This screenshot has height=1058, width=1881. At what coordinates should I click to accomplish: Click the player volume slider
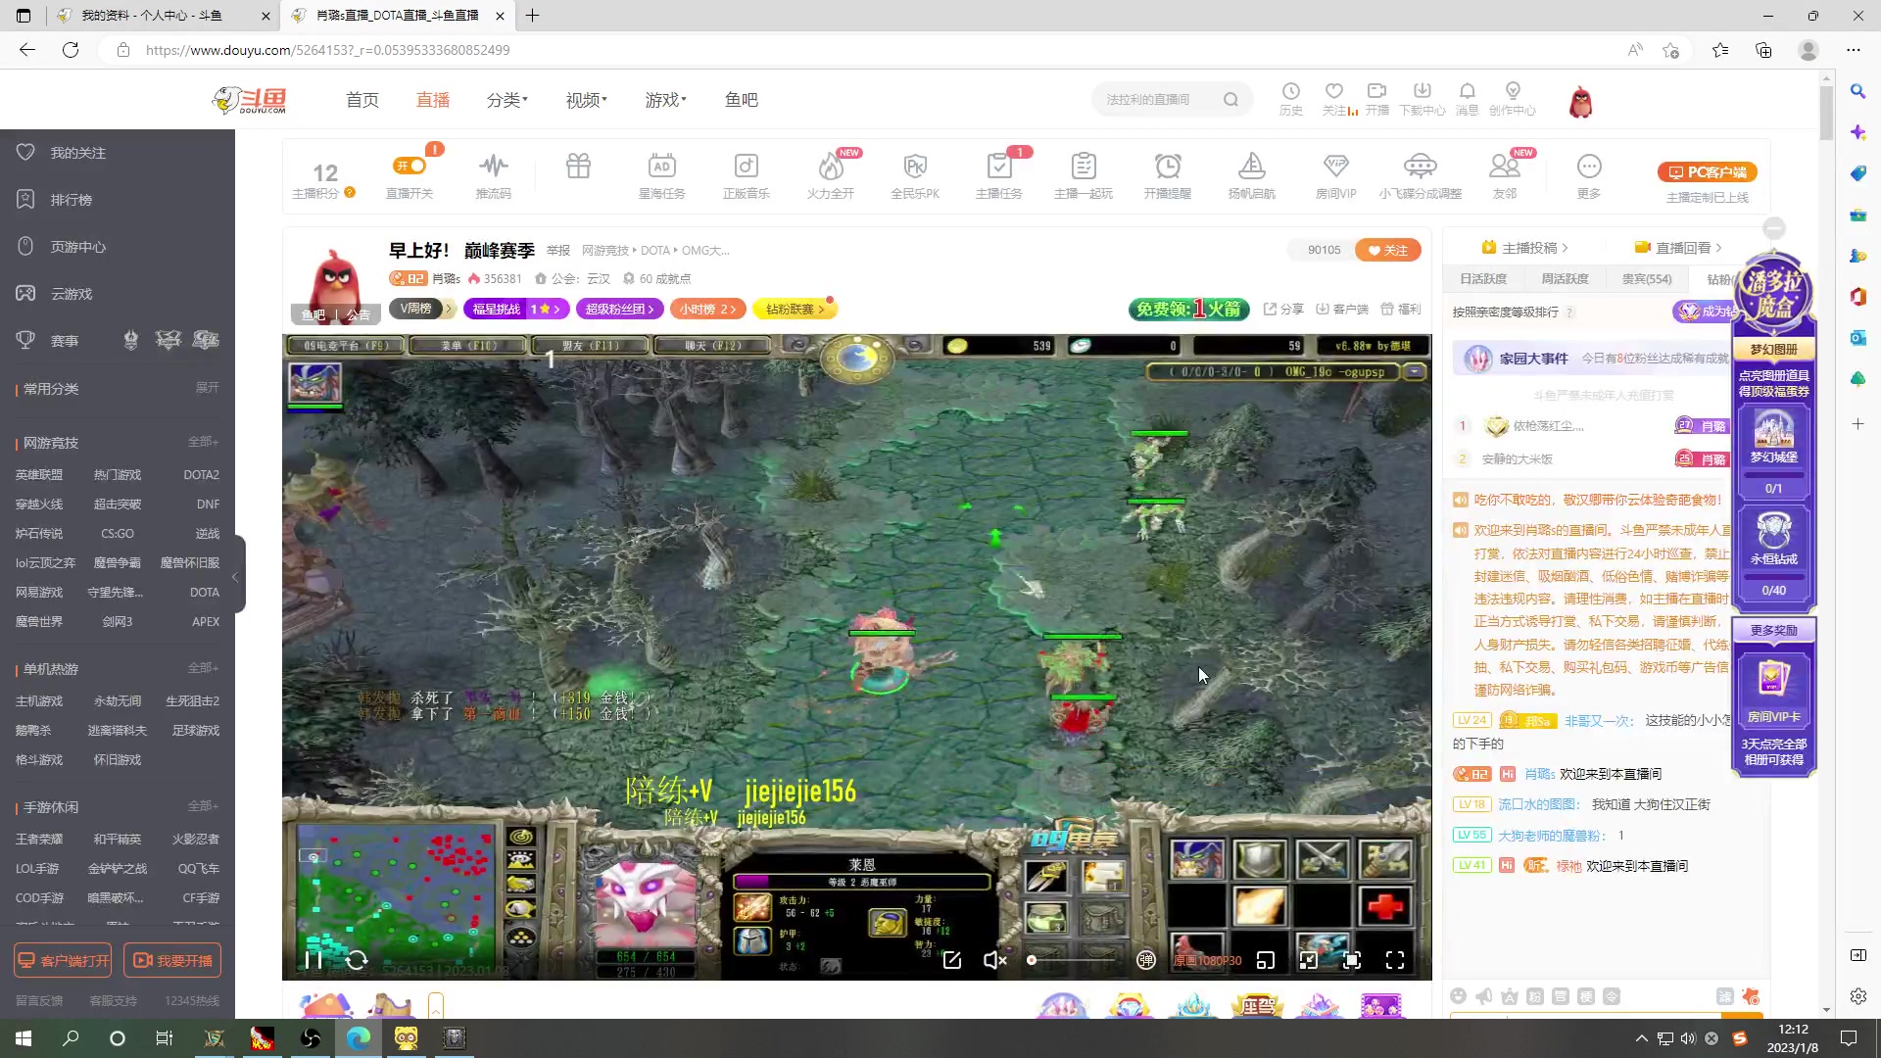point(1073,960)
